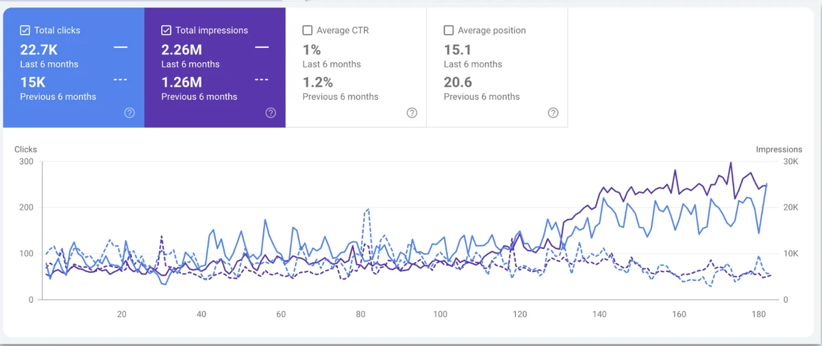Screen dimensions: 822x346
Task: Click day 60 on the x-axis
Action: 281,315
